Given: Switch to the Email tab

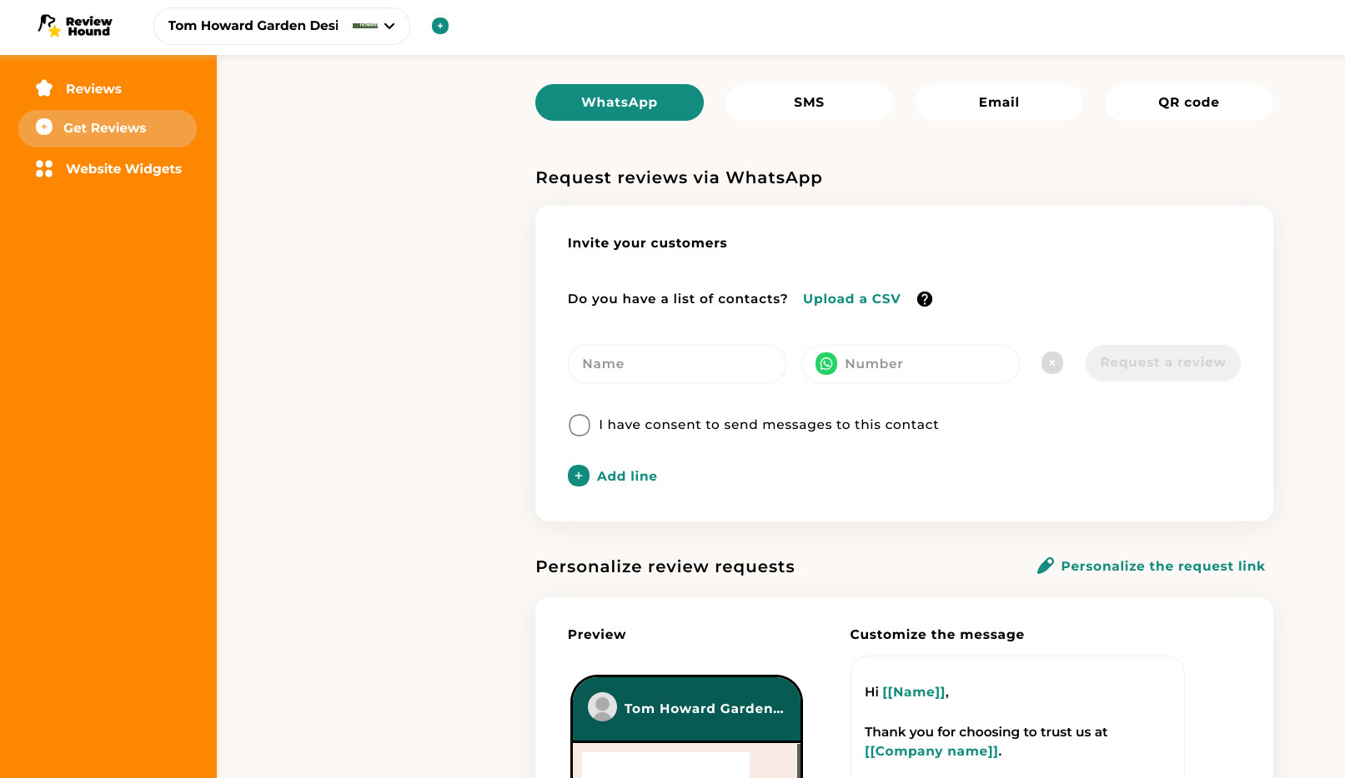Looking at the screenshot, I should [x=999, y=102].
